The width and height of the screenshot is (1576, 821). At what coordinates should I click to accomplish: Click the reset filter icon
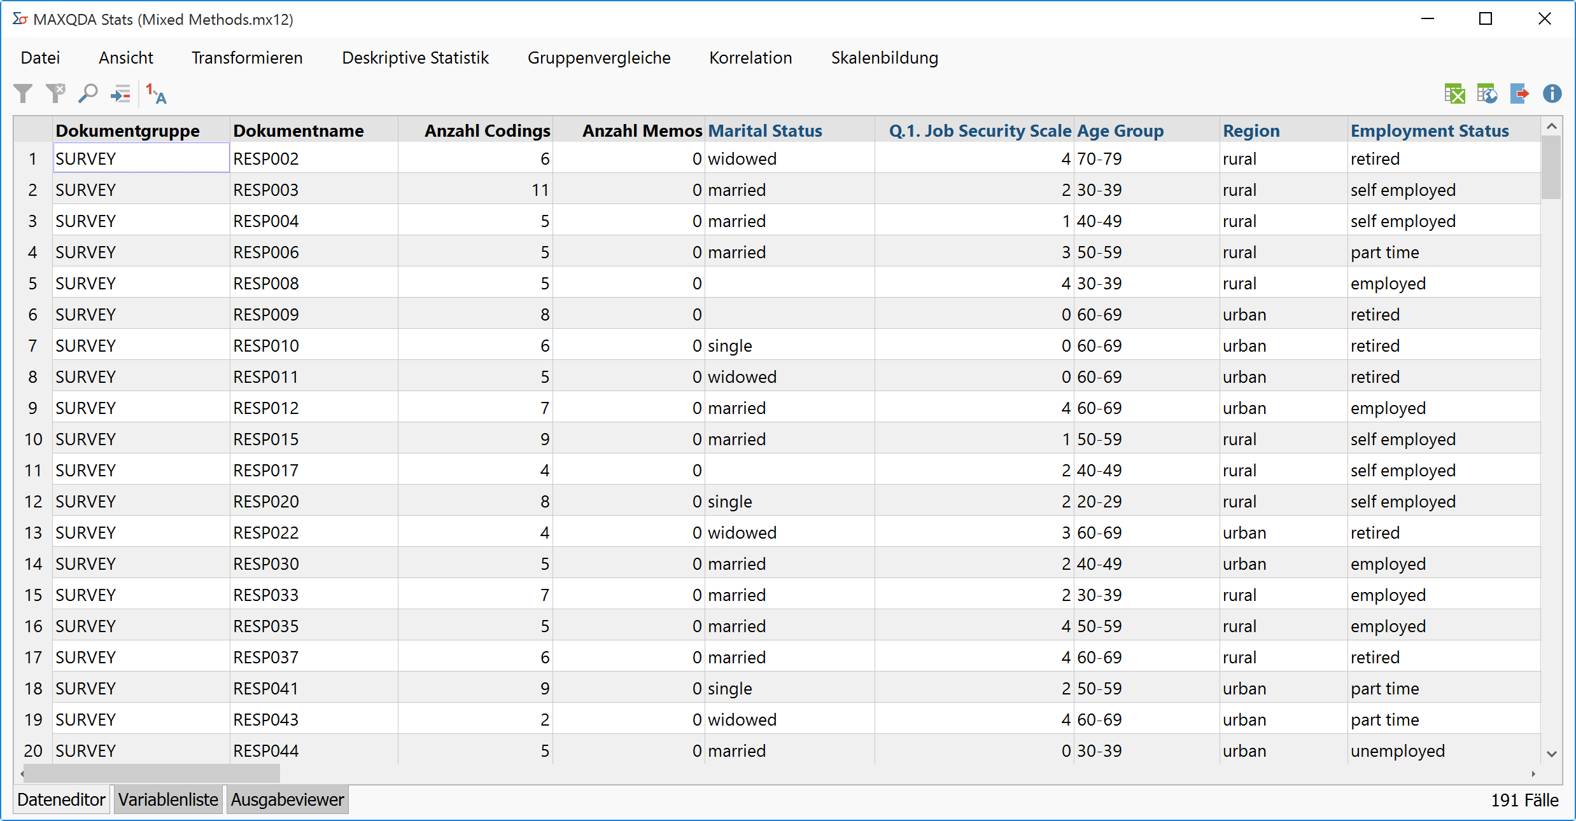(55, 94)
